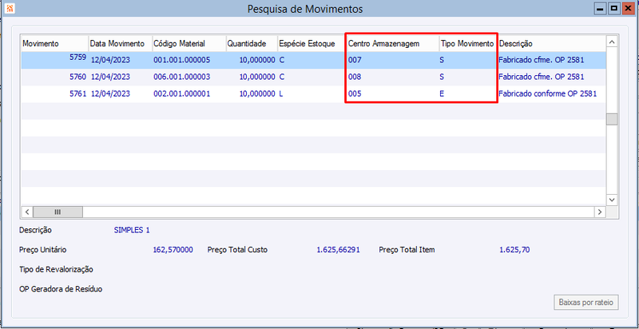
Task: Click vertical scrollbar up arrow
Action: click(612, 42)
